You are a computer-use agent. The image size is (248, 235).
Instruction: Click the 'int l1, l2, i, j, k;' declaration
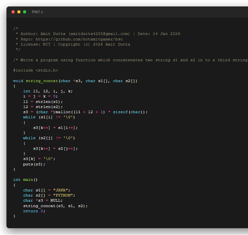tap(48, 91)
